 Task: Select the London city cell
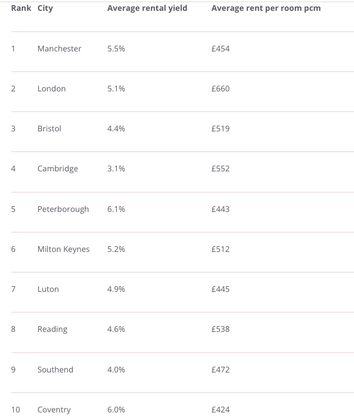pyautogui.click(x=51, y=89)
